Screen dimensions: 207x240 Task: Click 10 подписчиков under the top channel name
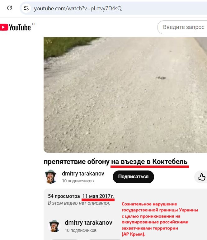78,181
